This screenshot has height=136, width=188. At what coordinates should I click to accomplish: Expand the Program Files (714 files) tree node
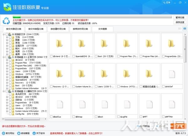(x=7, y=63)
